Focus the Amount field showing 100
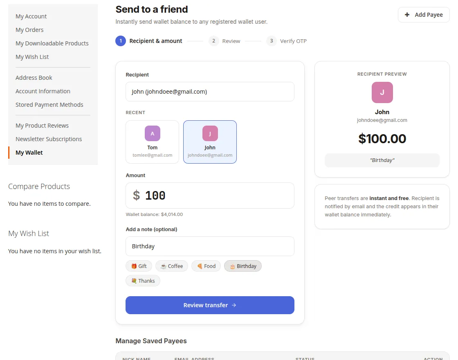This screenshot has height=360, width=458. (x=210, y=196)
